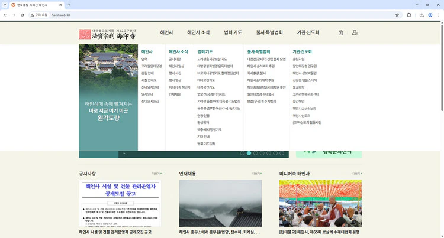Open 해인사 승려복지 후원 submenu link
This screenshot has height=238, width=444.
pyautogui.click(x=261, y=66)
